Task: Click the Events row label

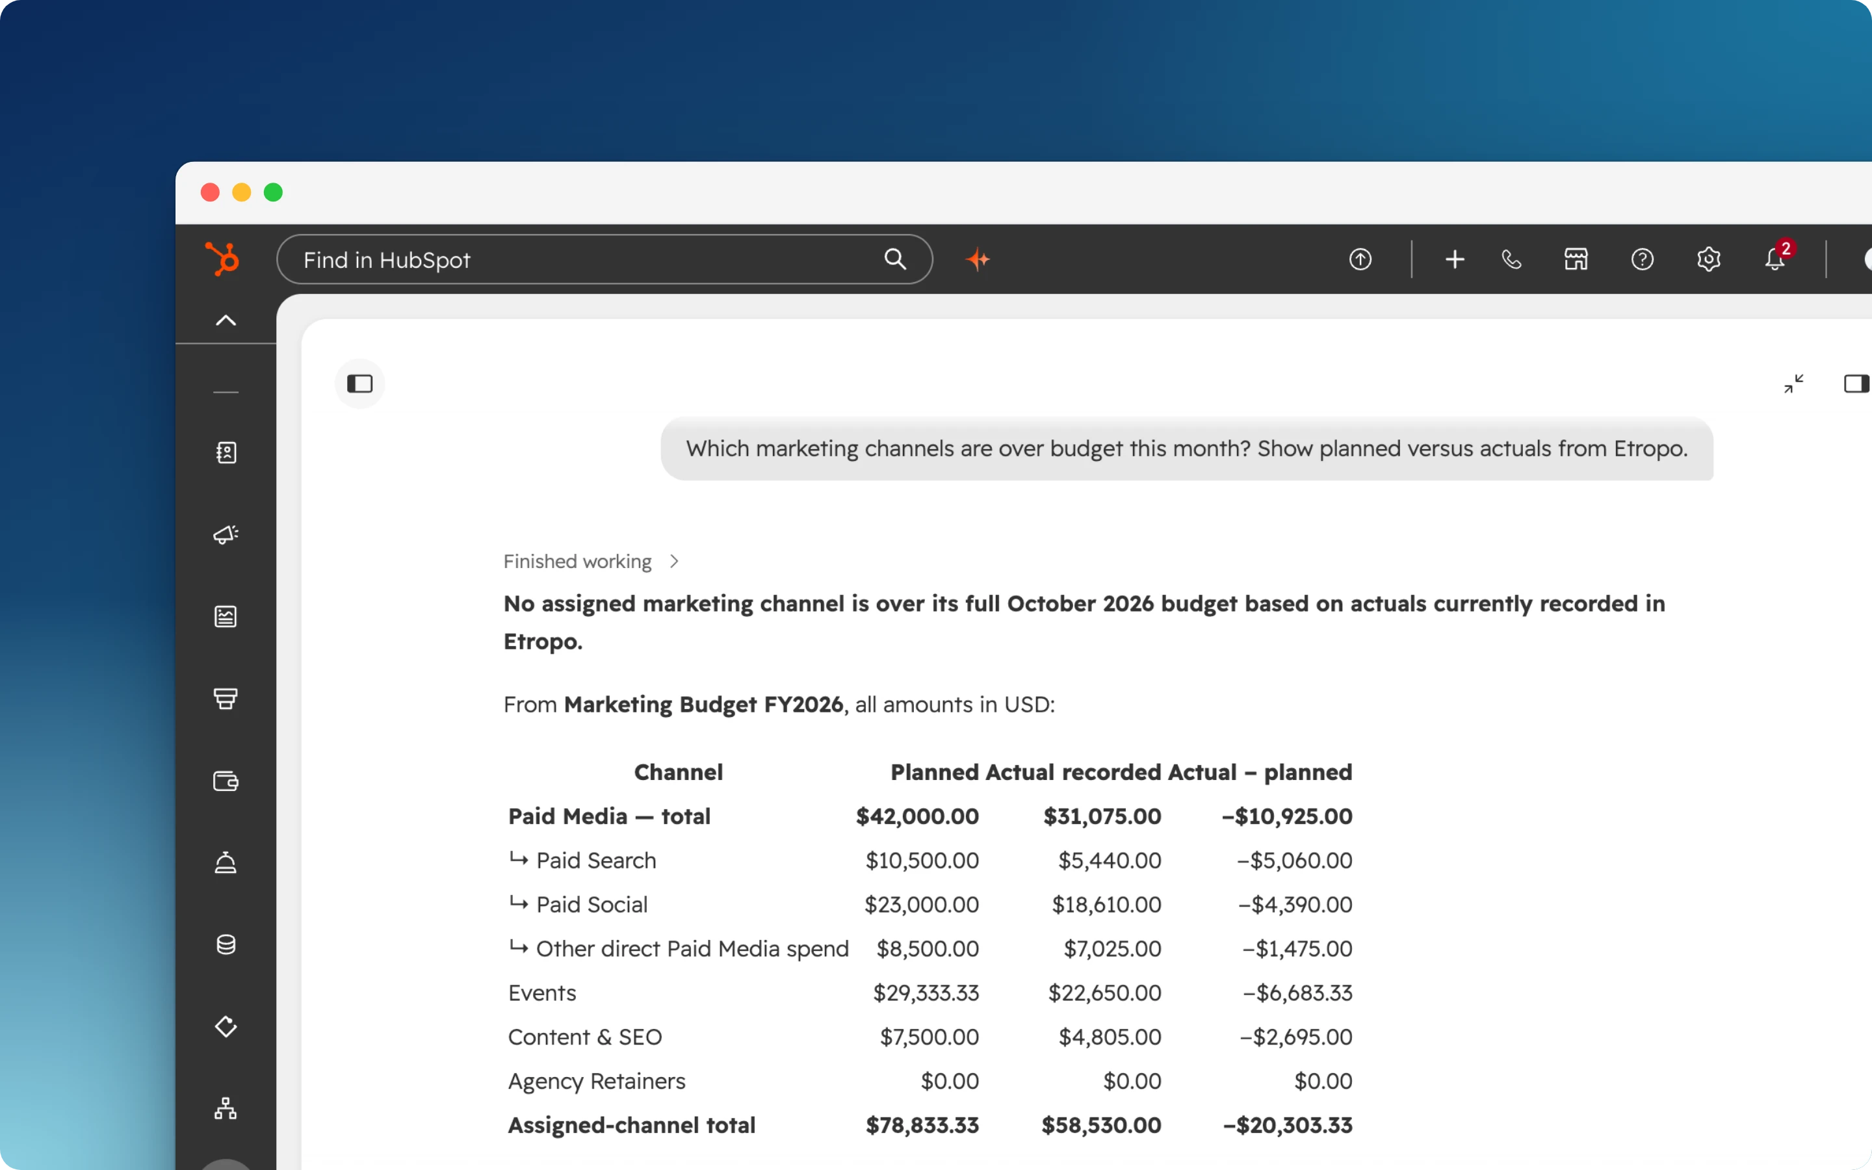Action: click(x=541, y=993)
